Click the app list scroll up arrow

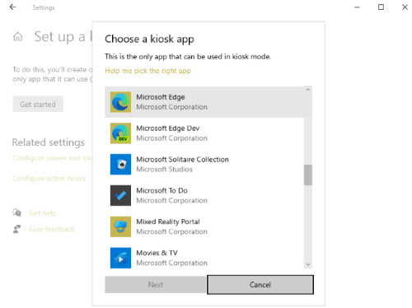[308, 90]
